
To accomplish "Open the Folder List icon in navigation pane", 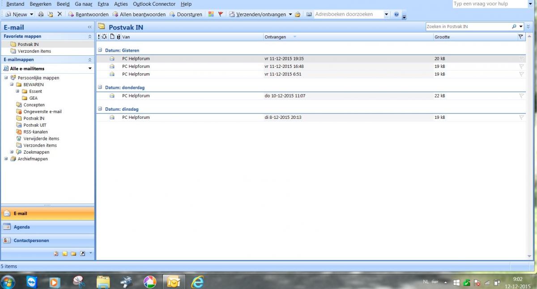I will tap(73, 254).
